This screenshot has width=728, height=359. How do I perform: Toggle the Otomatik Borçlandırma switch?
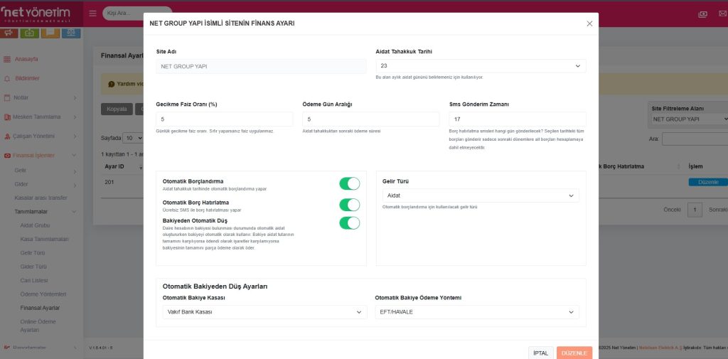(x=349, y=184)
